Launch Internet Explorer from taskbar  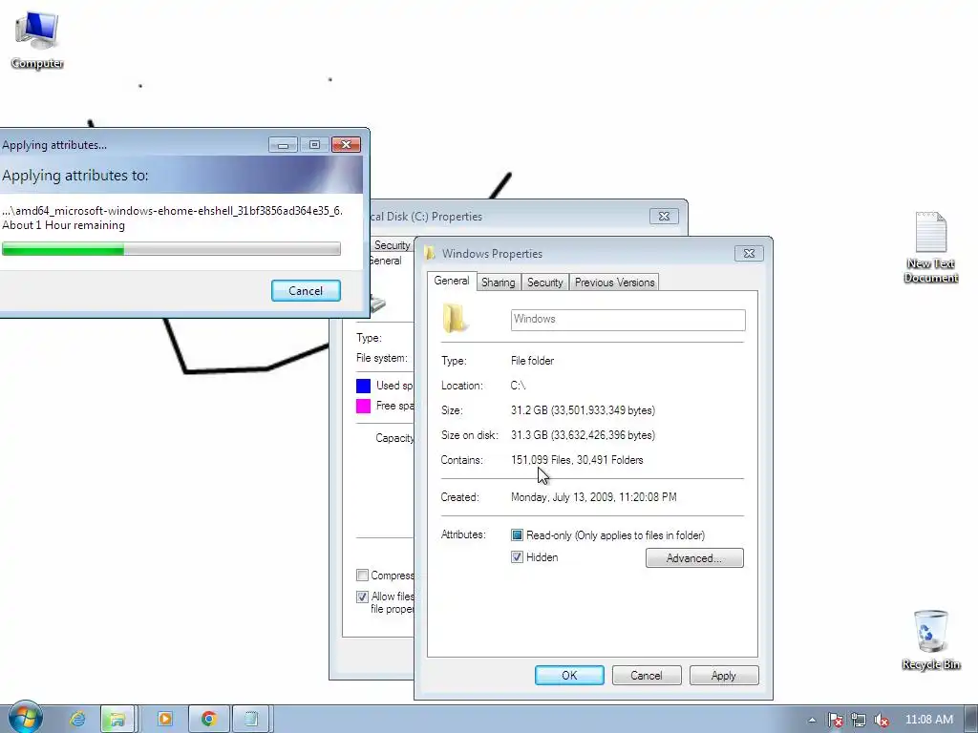(77, 720)
